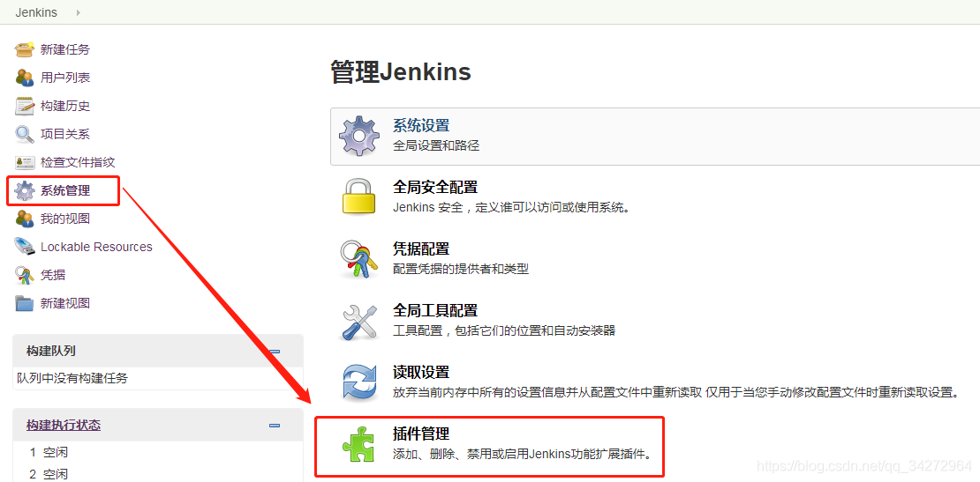
Task: Click the 检查文件指纹 fingerprint icon
Action: pyautogui.click(x=25, y=162)
